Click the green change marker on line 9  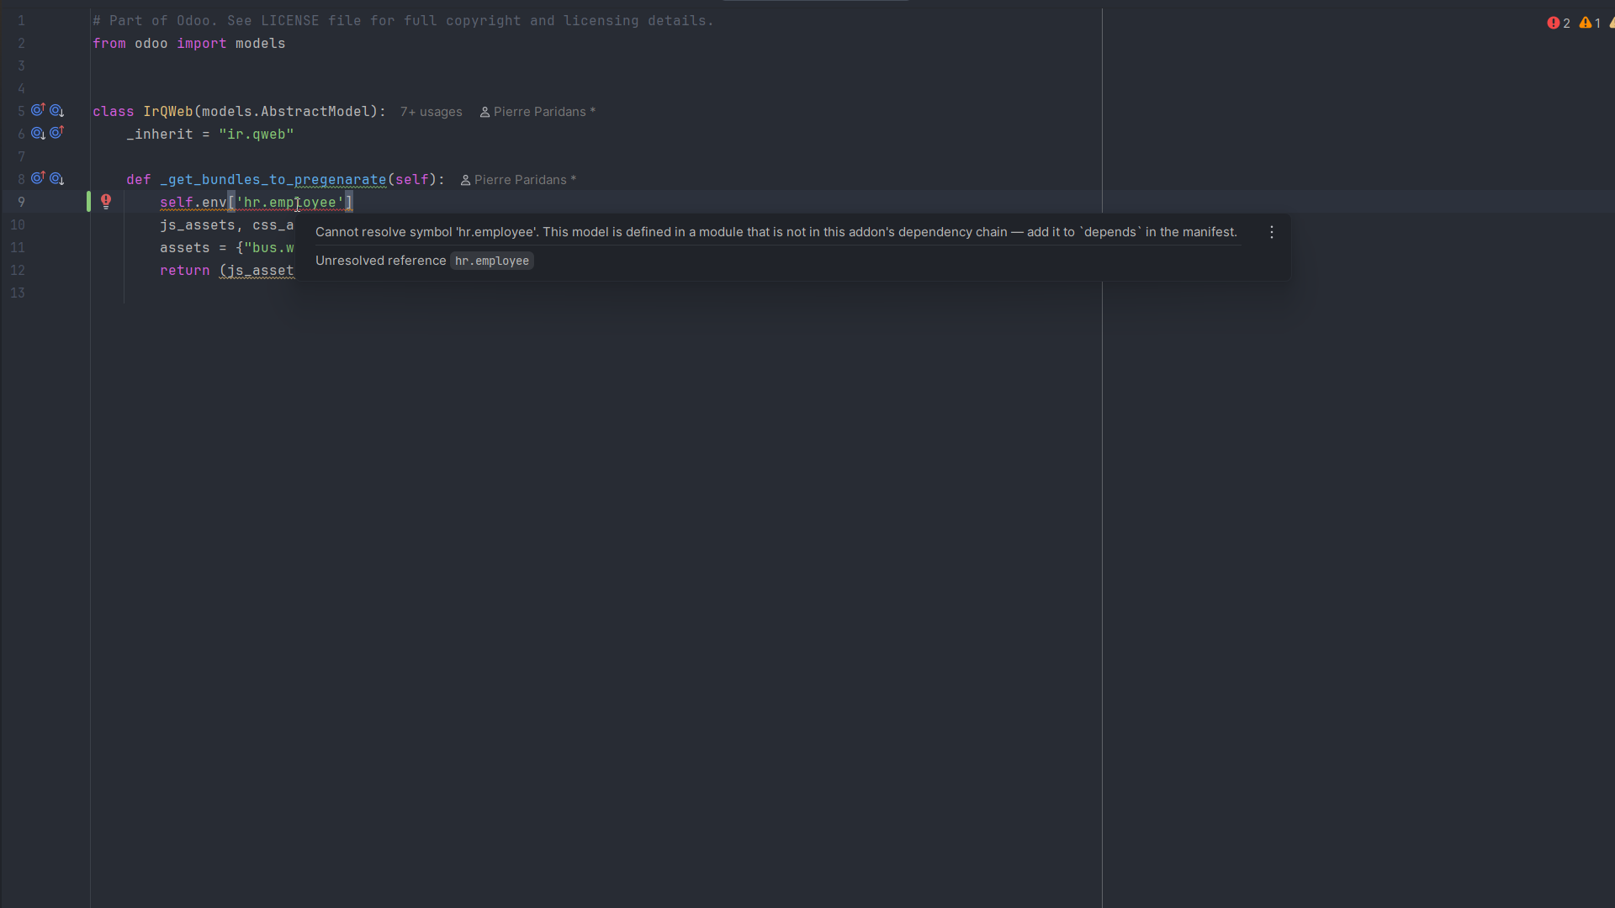tap(88, 202)
